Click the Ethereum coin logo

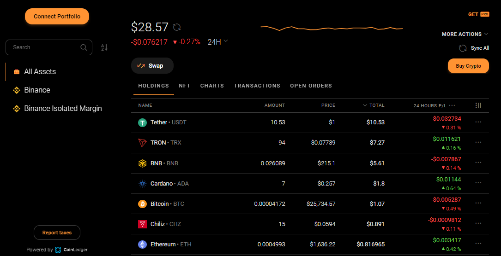[142, 244]
